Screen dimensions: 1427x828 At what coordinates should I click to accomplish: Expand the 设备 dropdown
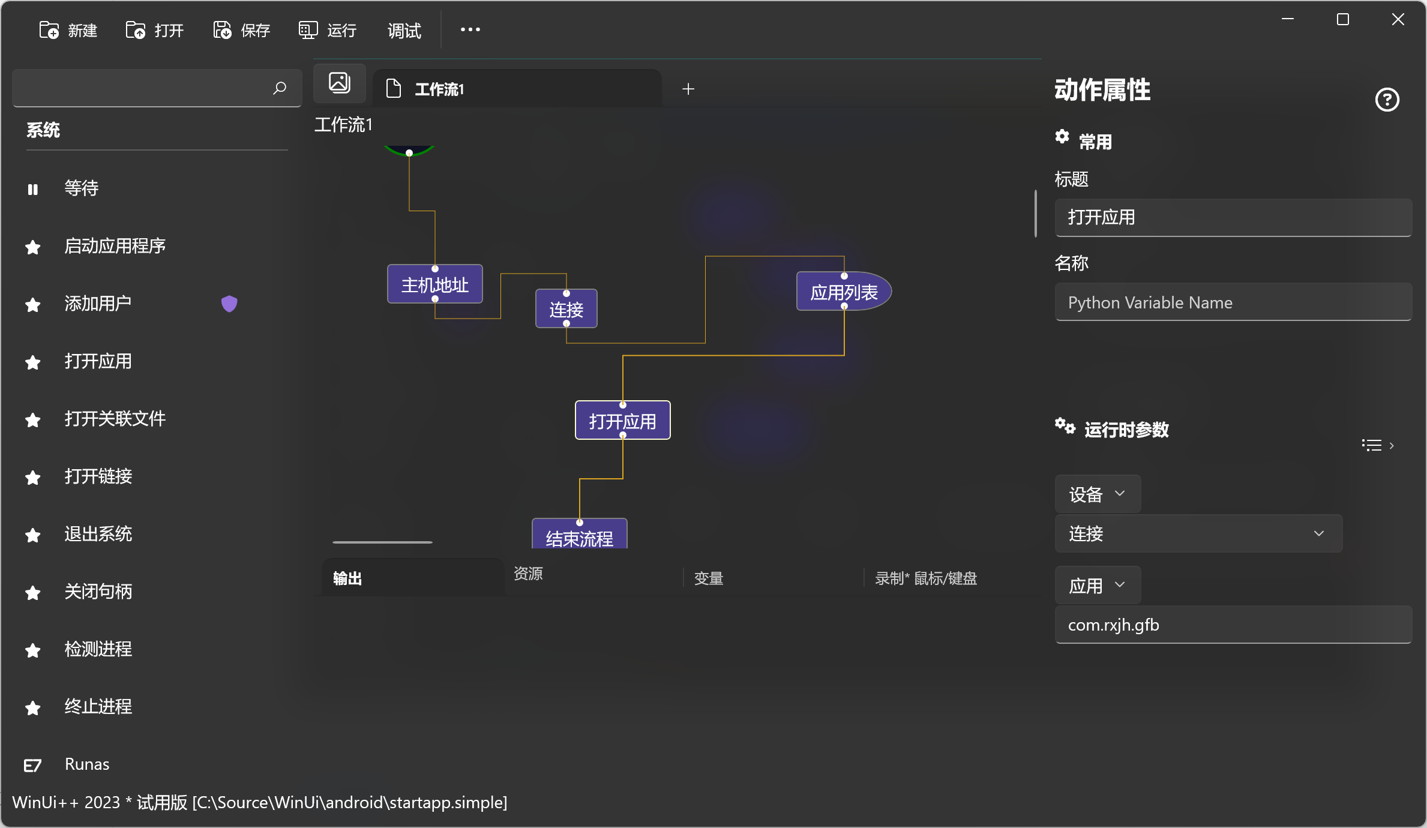click(1097, 494)
